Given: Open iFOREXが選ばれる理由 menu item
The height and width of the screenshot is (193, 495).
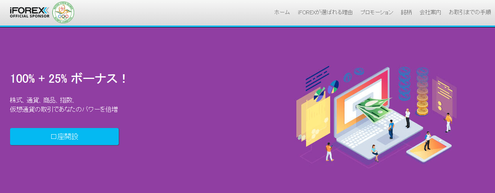Looking at the screenshot, I should (x=325, y=12).
